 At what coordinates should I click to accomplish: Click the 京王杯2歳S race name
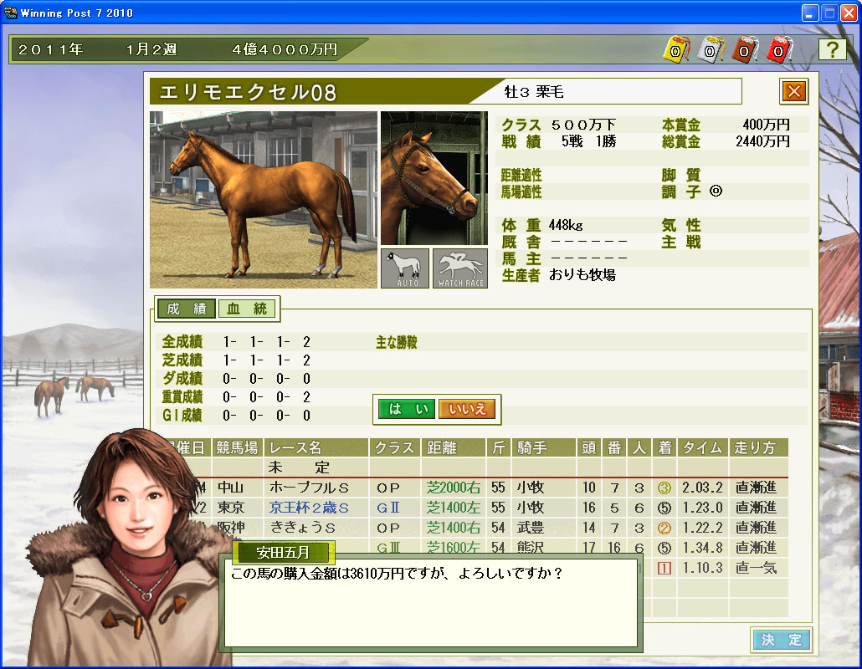309,508
